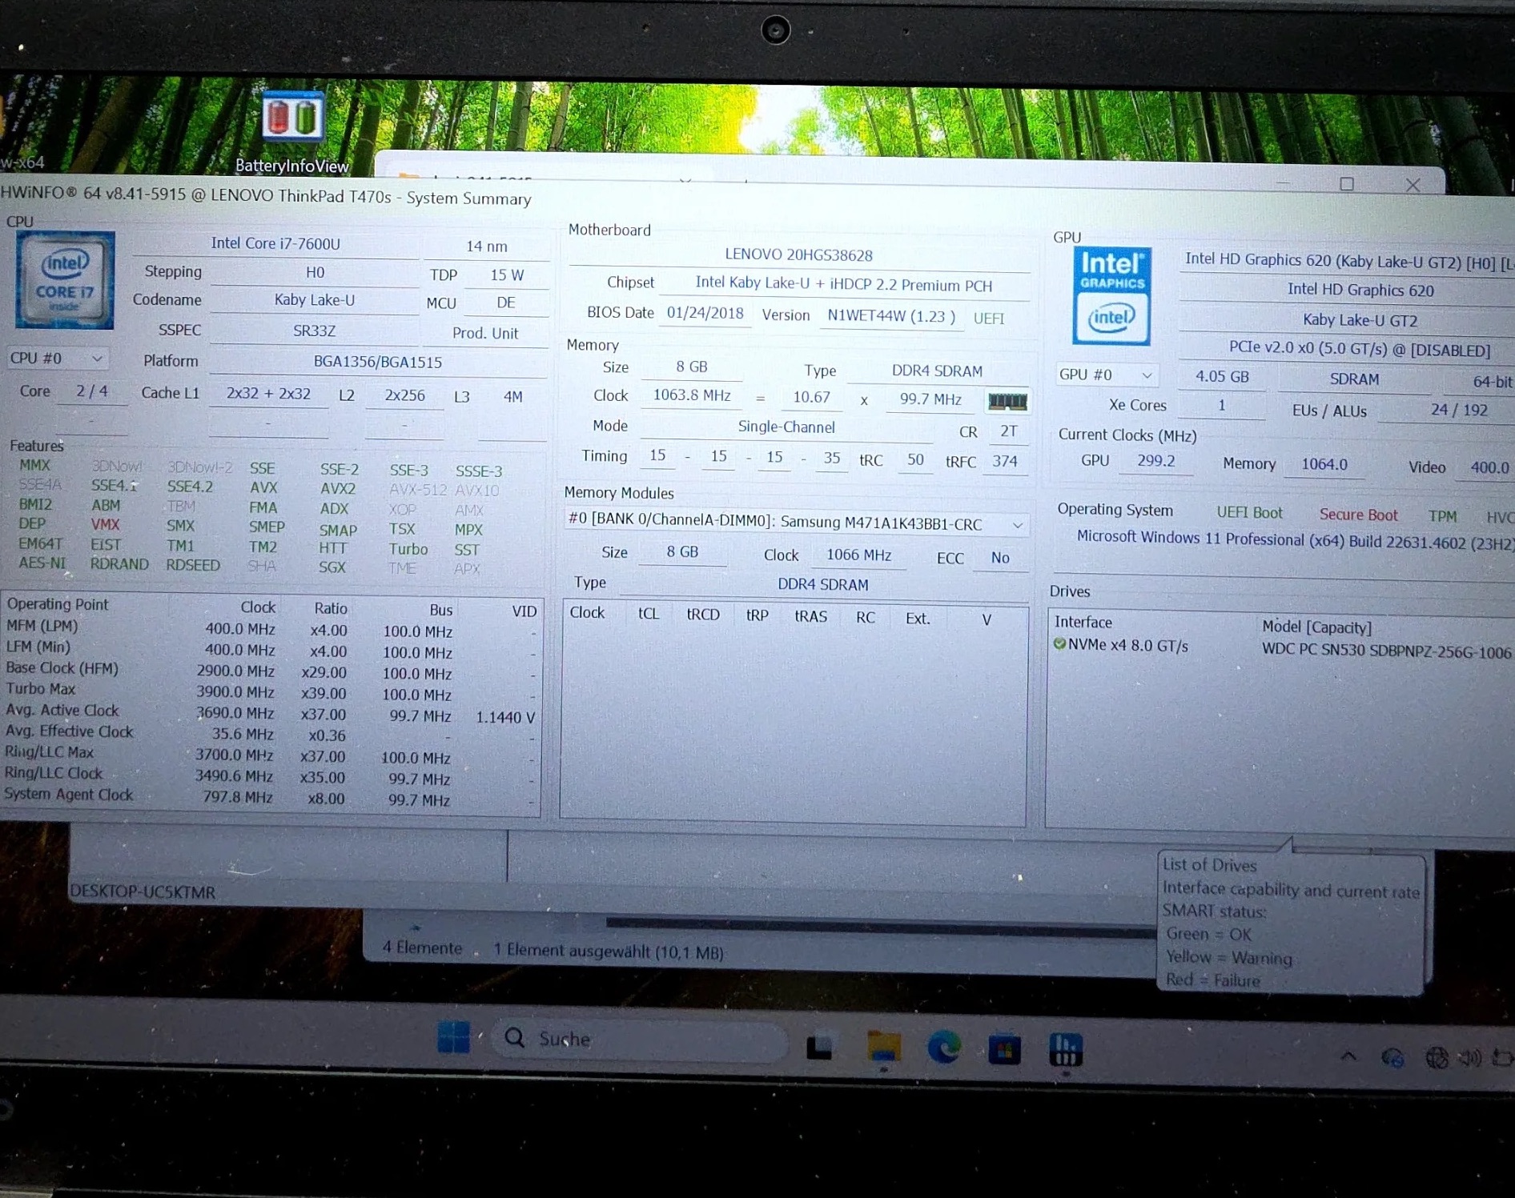The width and height of the screenshot is (1515, 1198).
Task: Click the memory clock 1063.8 MHz value
Action: (x=692, y=396)
